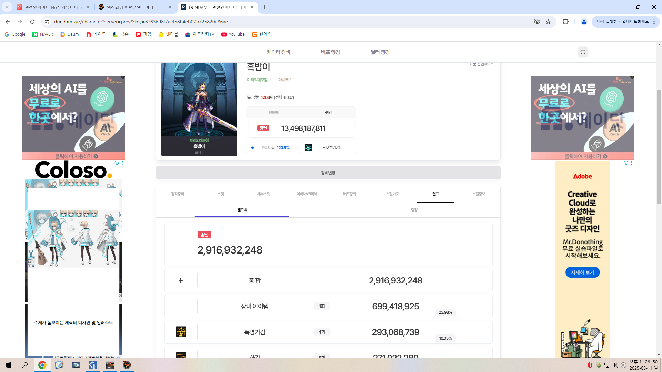The height and width of the screenshot is (372, 662).
Task: Close the DUNDAM tab
Action: point(252,7)
